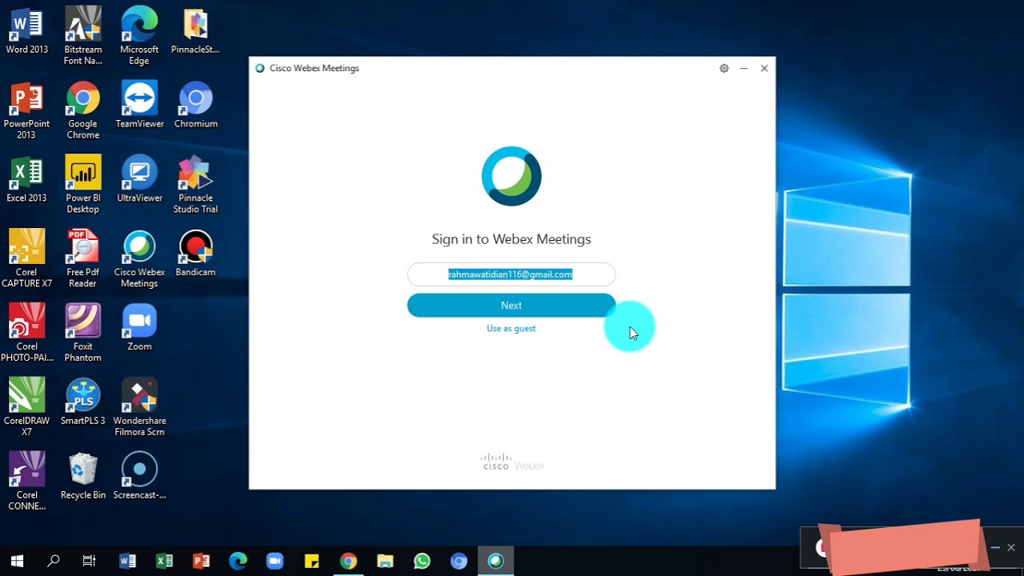Open Task View on taskbar
This screenshot has height=576, width=1024.
point(90,561)
